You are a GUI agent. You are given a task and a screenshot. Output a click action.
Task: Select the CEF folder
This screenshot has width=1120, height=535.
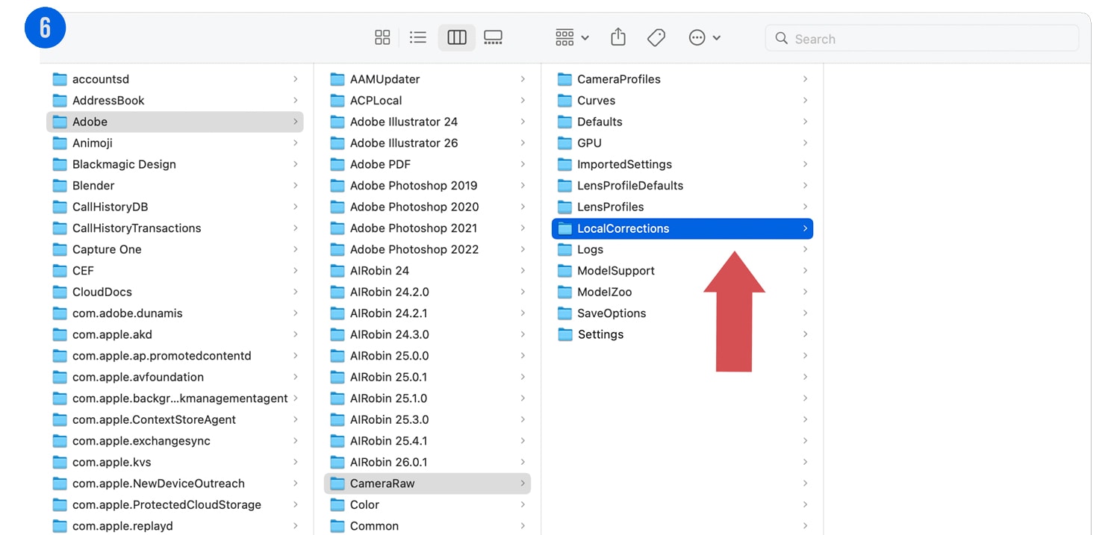click(x=175, y=270)
